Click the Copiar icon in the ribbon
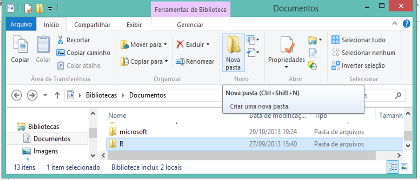Viewport: 420px width, 180px height. [20, 45]
